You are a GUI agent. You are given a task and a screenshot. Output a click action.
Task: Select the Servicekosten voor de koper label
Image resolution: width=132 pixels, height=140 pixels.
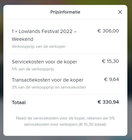[44, 62]
